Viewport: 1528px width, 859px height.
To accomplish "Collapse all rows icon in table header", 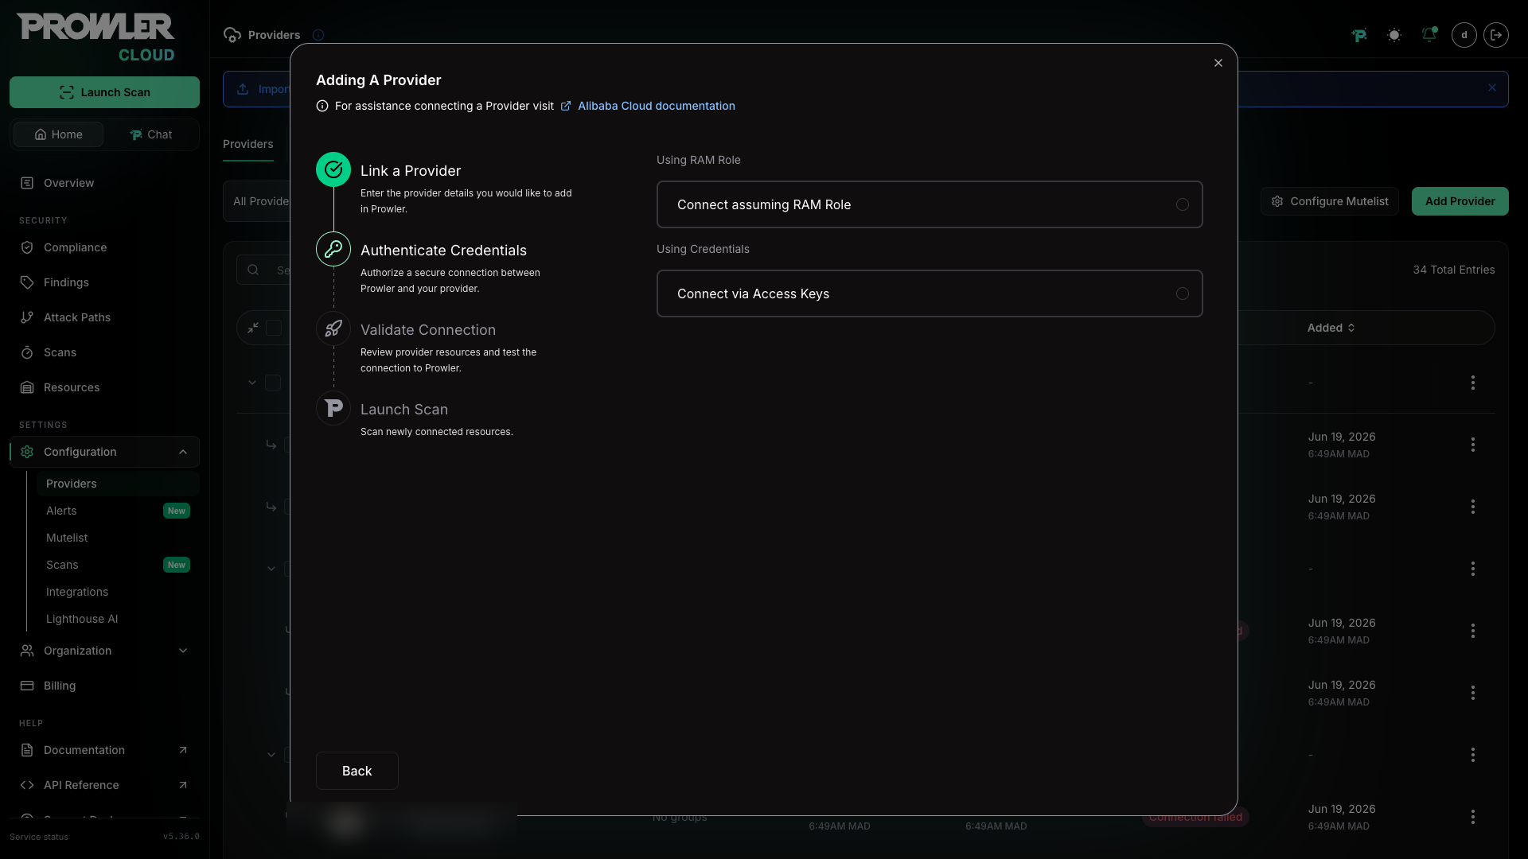I will pyautogui.click(x=253, y=328).
